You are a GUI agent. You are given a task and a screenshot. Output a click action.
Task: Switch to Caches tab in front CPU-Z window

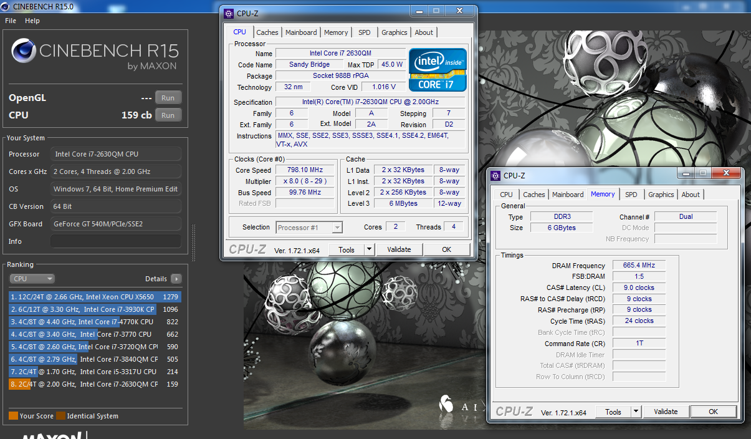[267, 32]
